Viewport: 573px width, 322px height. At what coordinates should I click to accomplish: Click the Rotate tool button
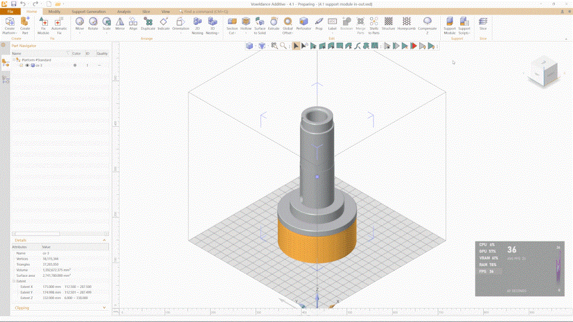(93, 24)
